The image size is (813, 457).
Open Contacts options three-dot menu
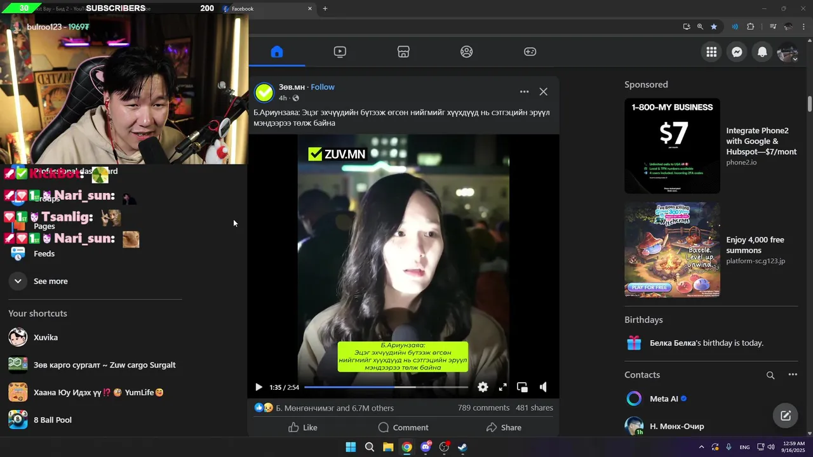click(793, 375)
